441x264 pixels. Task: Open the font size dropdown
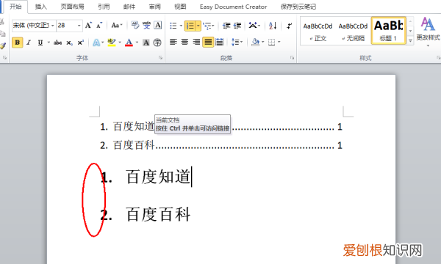79,26
